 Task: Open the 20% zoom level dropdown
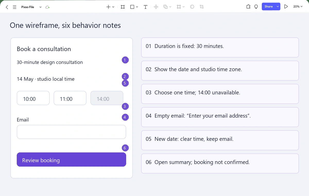(298, 7)
